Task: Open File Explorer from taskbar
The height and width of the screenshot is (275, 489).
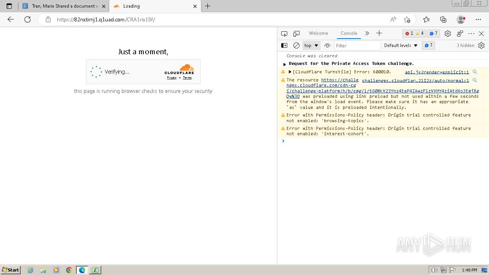Action: (x=43, y=270)
